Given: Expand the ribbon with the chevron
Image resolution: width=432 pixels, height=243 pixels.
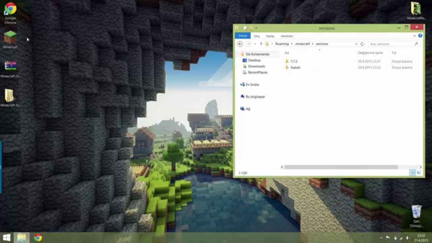Looking at the screenshot, I should 414,36.
